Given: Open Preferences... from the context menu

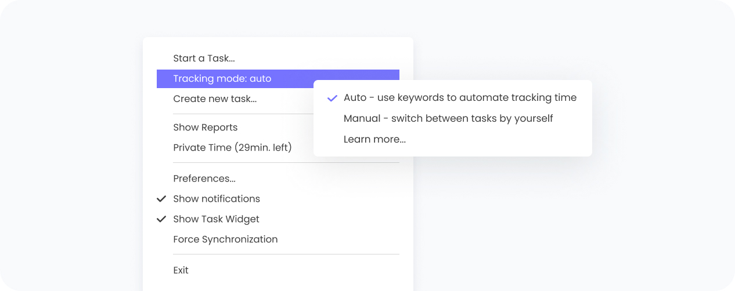Looking at the screenshot, I should [x=204, y=178].
